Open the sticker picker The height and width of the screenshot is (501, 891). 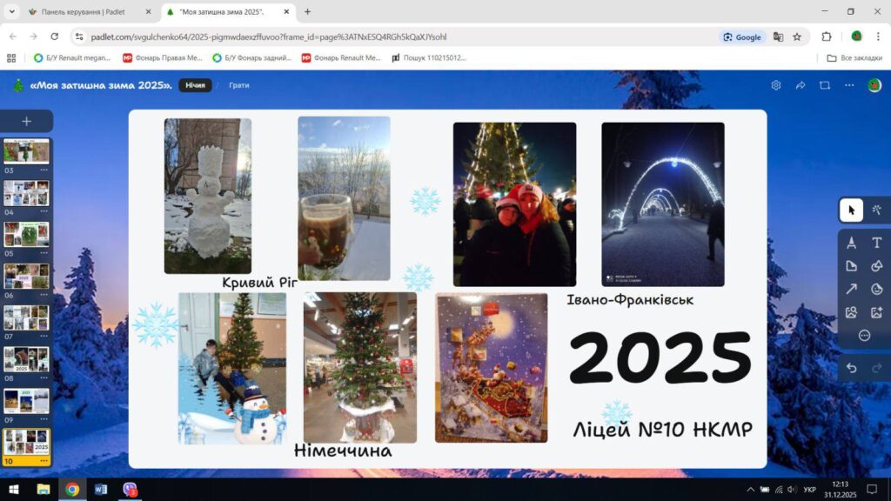(877, 289)
